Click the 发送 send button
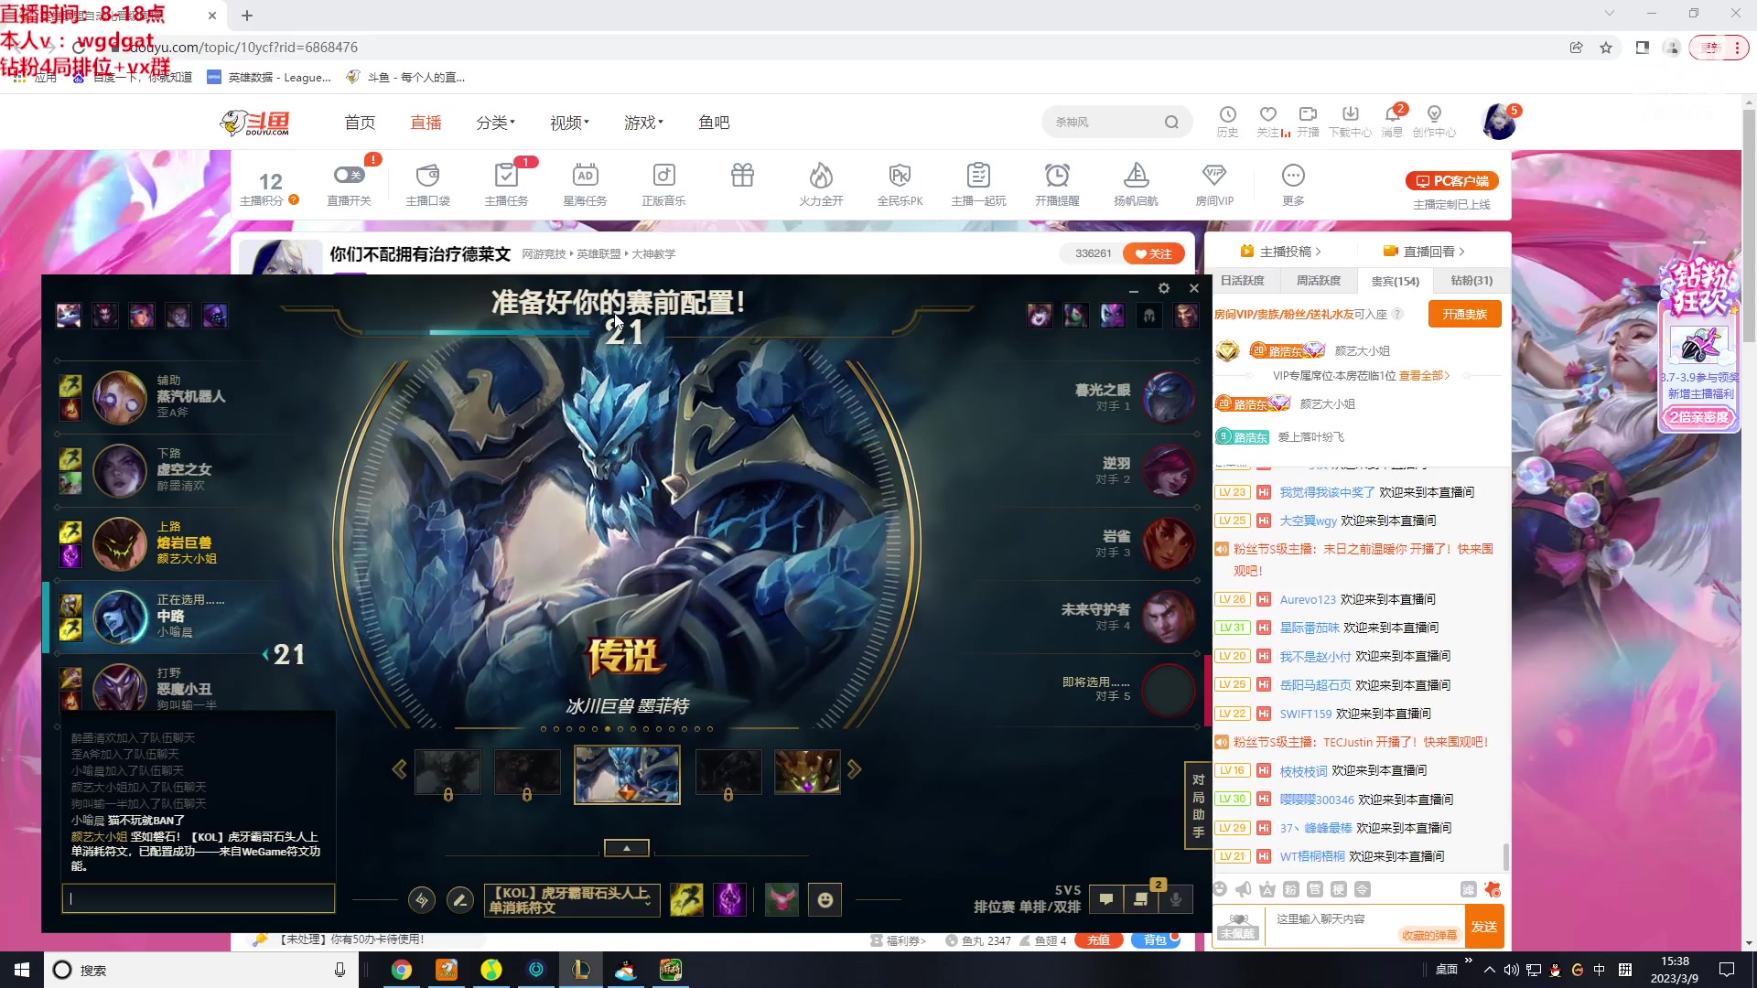The image size is (1757, 988). (x=1483, y=927)
